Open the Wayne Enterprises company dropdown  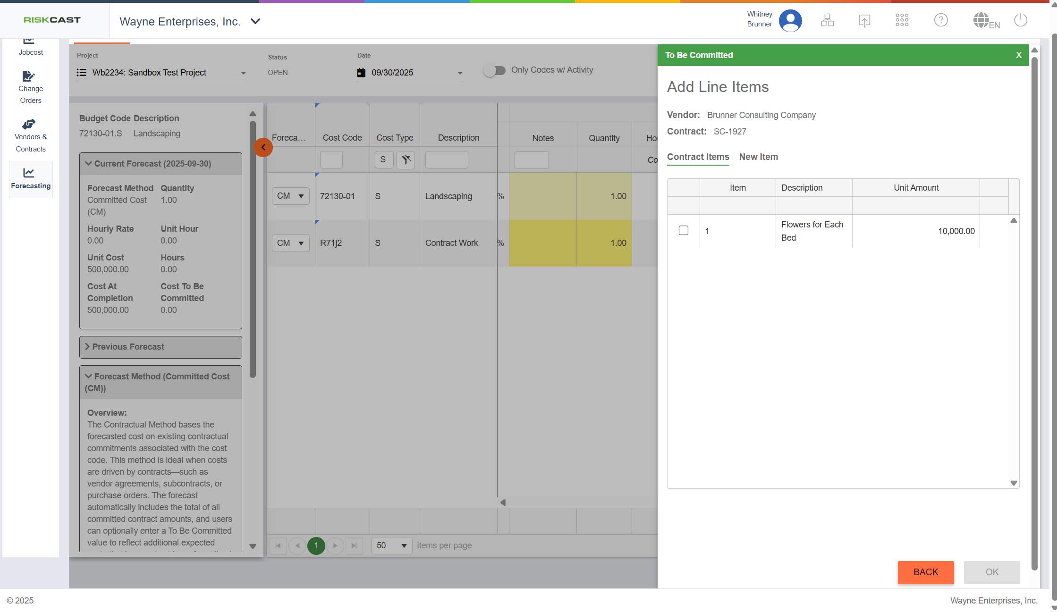point(255,21)
